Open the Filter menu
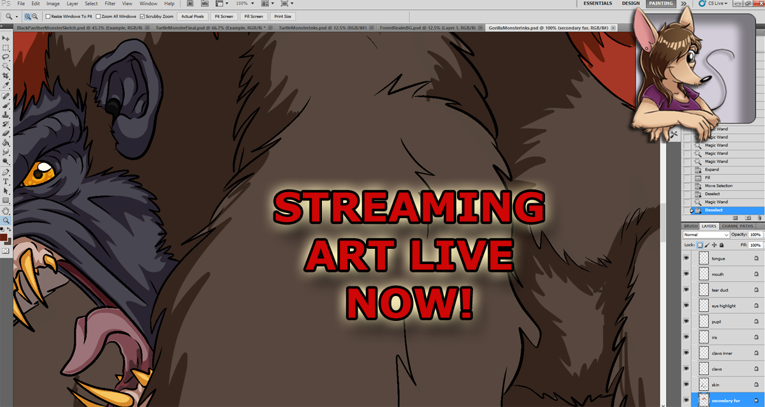This screenshot has height=407, width=765. tap(110, 4)
